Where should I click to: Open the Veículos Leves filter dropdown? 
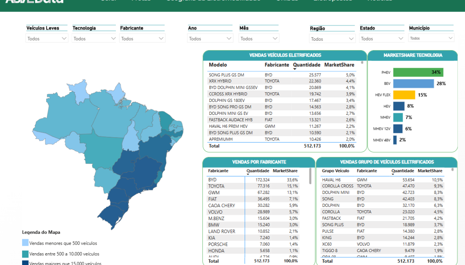pyautogui.click(x=64, y=38)
